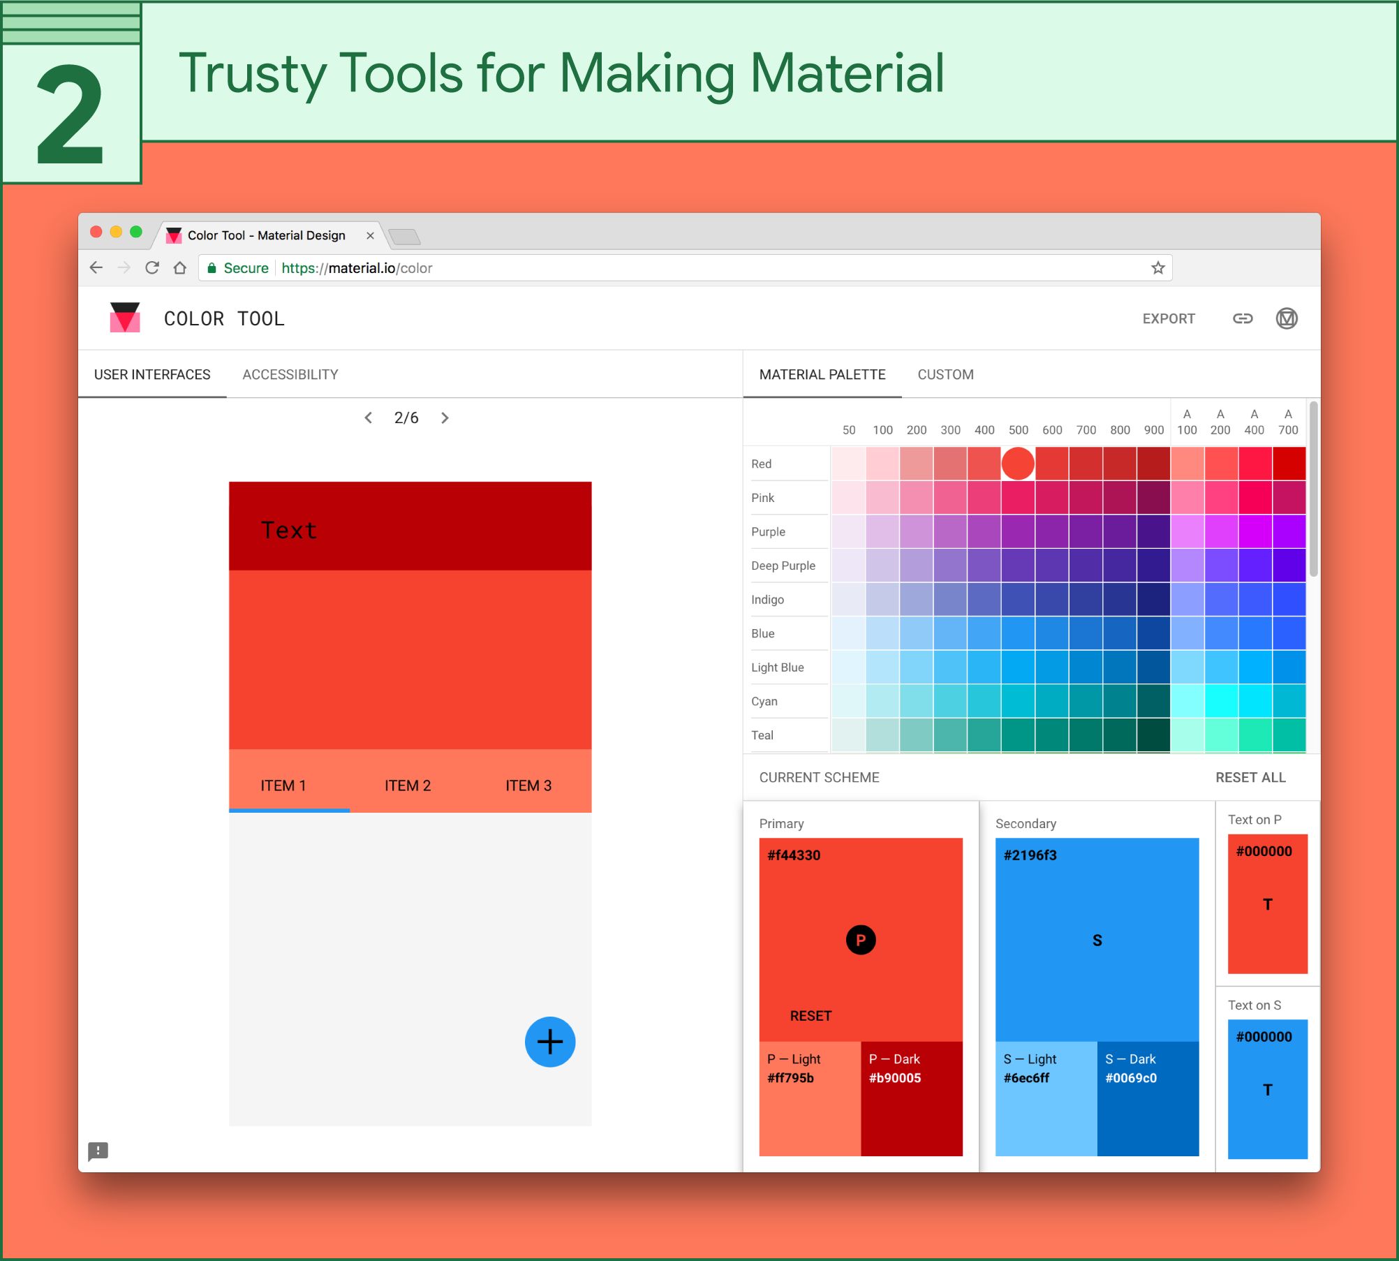Click the browser back arrow
1399x1261 pixels.
pyautogui.click(x=96, y=268)
